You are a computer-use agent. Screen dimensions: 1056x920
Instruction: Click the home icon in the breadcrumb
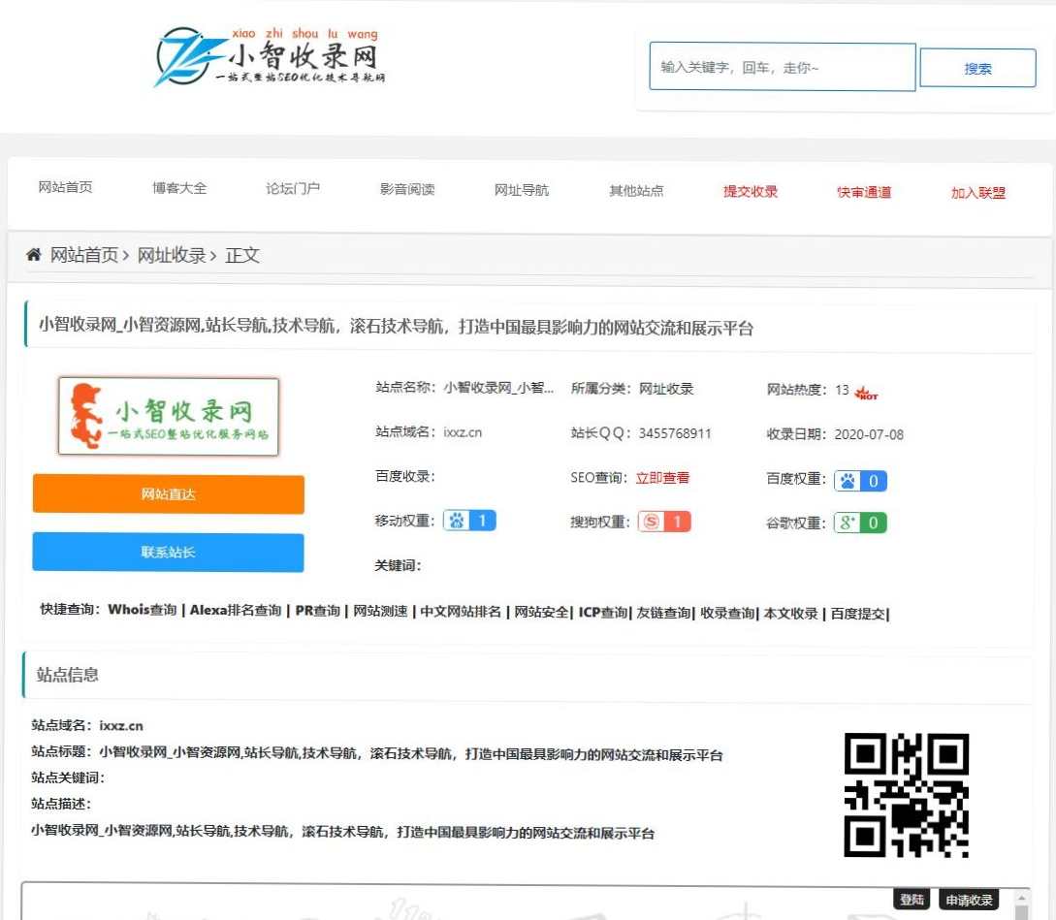[x=34, y=255]
